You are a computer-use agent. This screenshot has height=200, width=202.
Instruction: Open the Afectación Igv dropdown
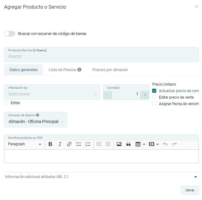point(52,94)
